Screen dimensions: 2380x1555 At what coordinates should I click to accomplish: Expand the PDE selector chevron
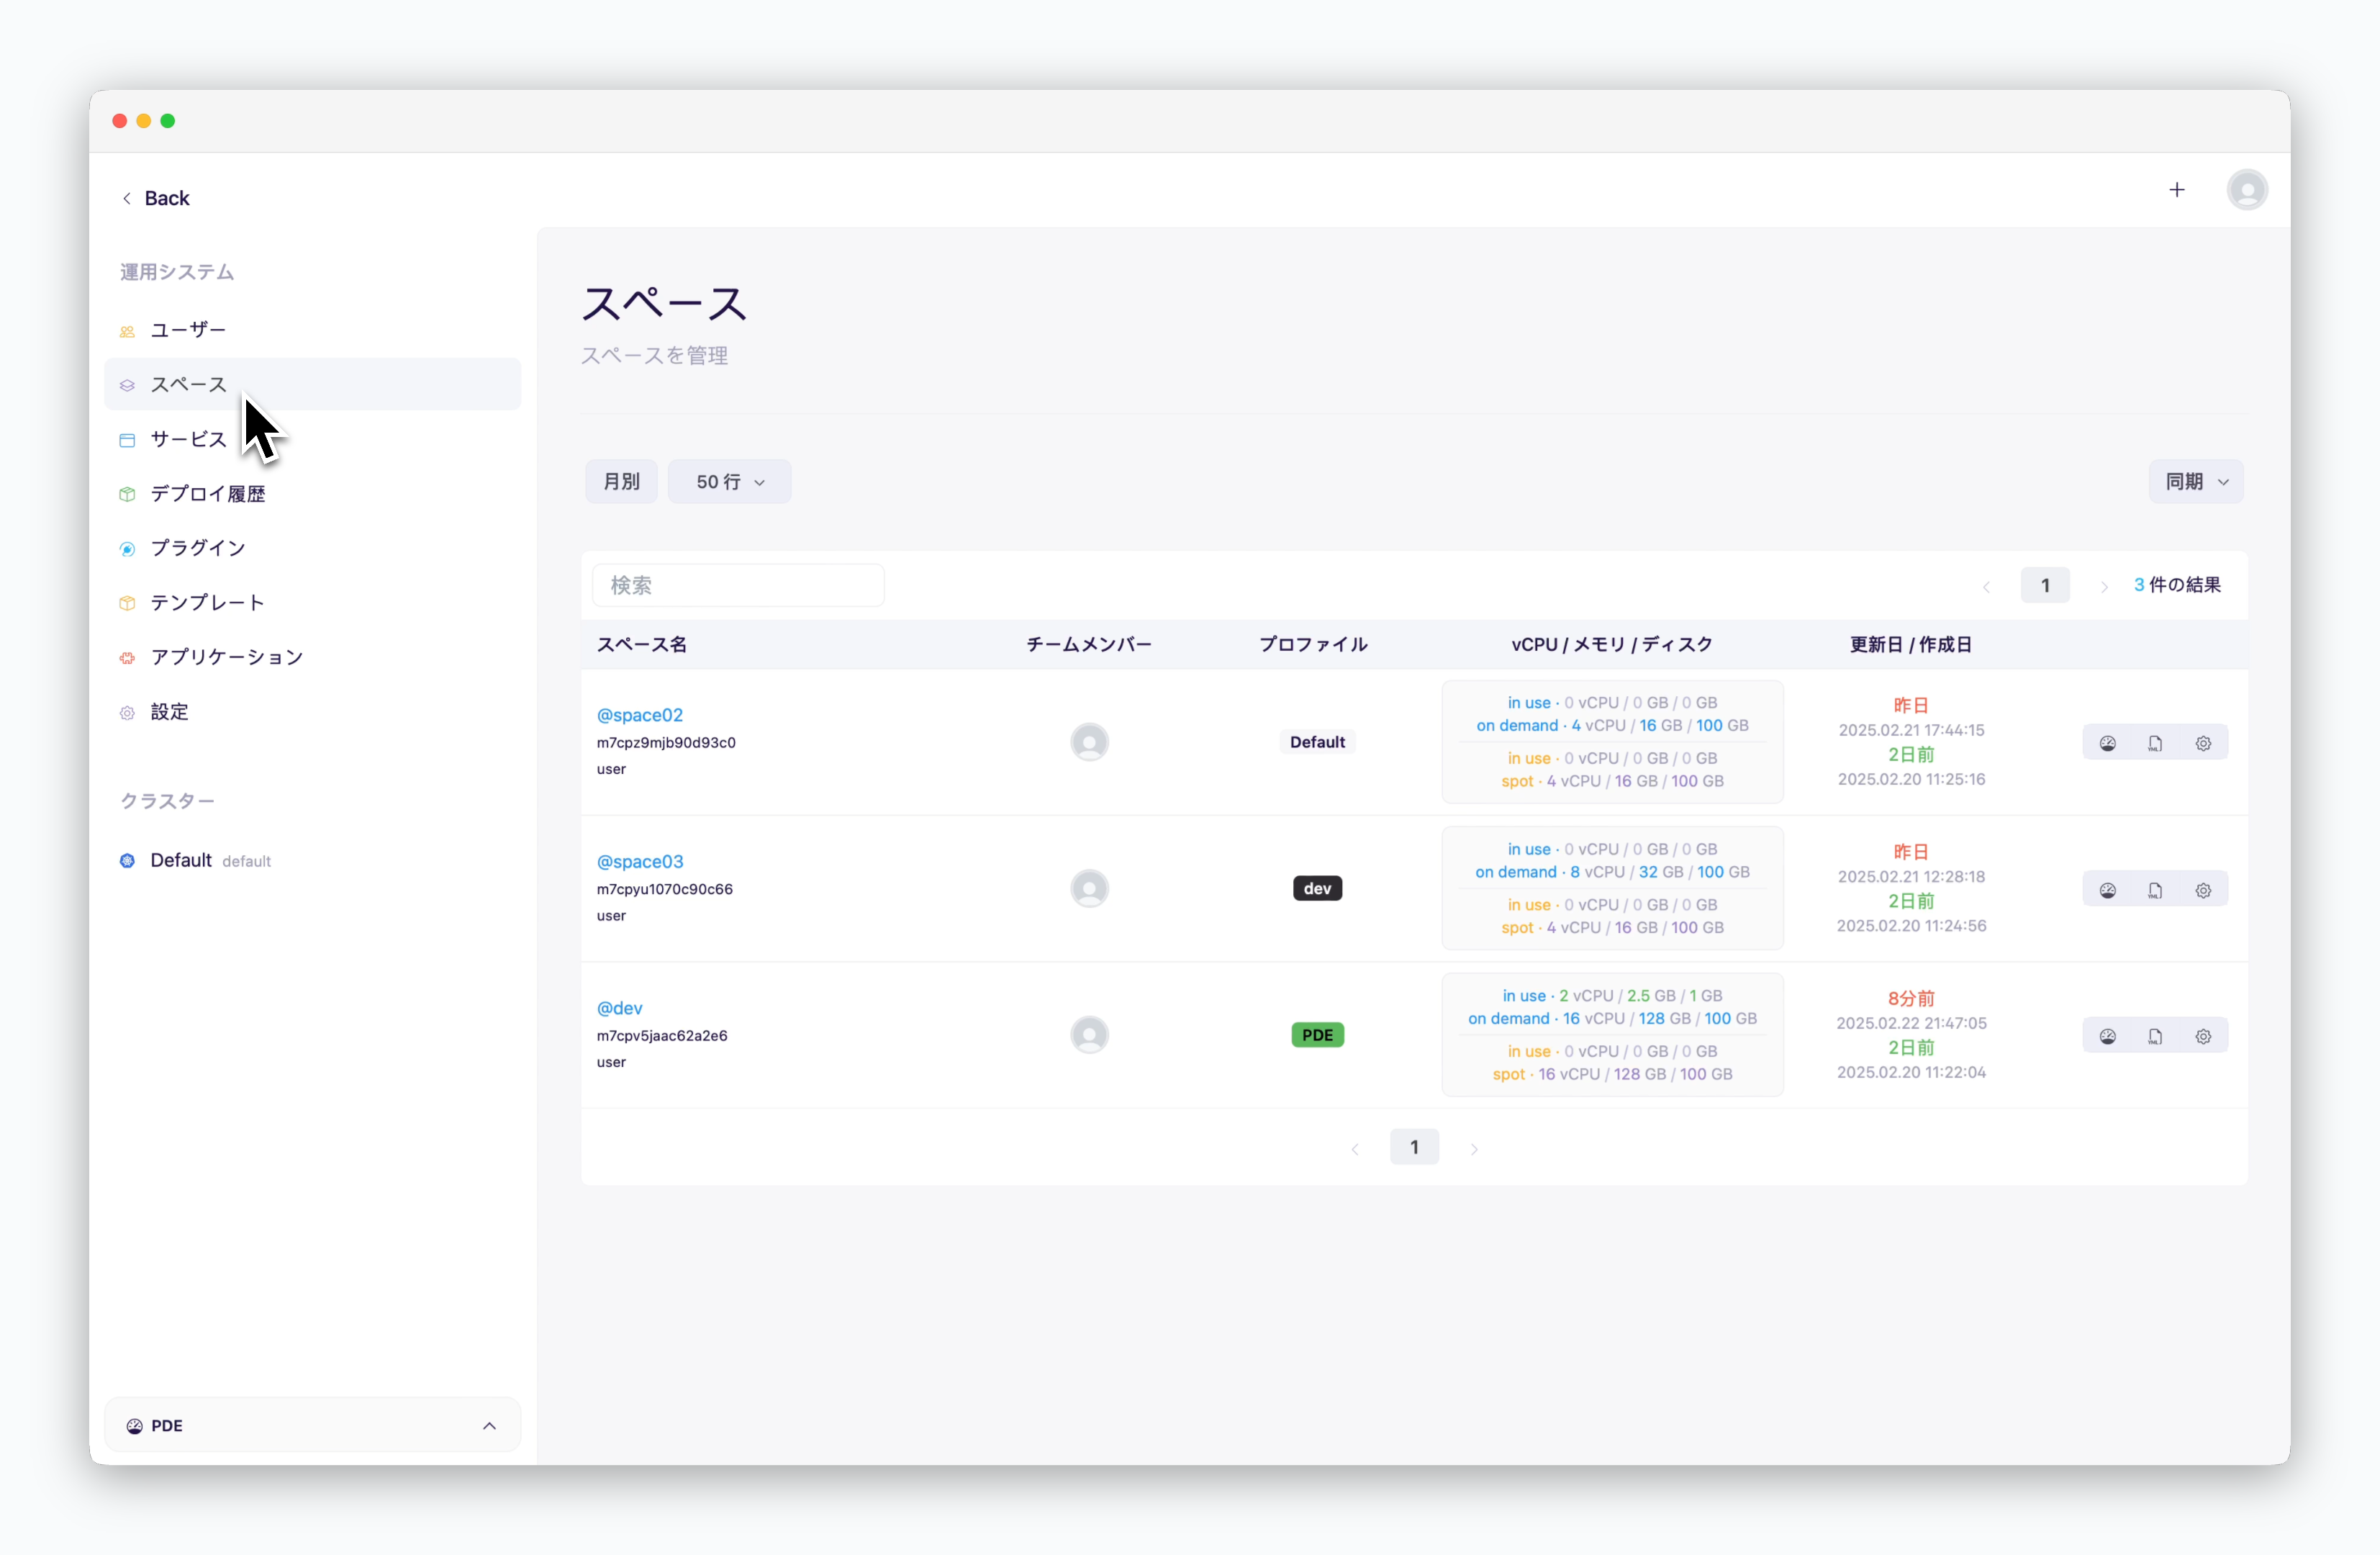[489, 1426]
